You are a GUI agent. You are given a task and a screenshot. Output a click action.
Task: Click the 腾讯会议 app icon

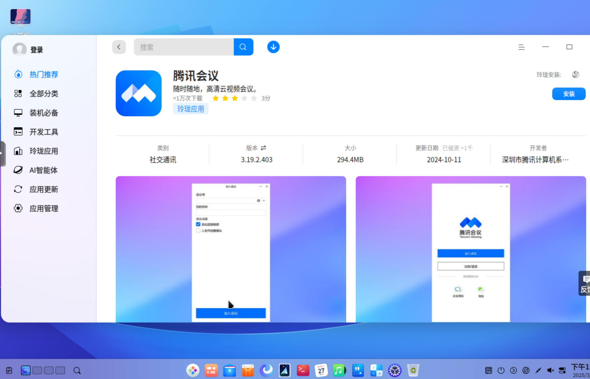point(139,93)
